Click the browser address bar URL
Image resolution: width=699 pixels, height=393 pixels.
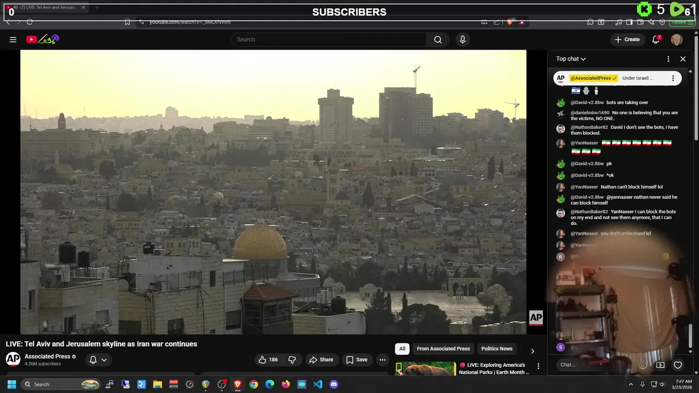pyautogui.click(x=190, y=22)
